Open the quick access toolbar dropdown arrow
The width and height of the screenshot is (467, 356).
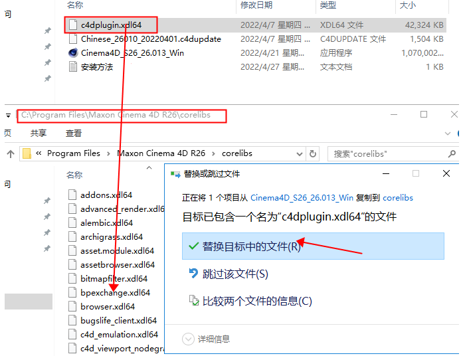(8, 116)
